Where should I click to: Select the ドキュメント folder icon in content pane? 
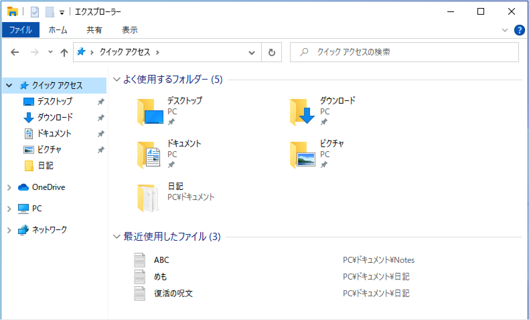[x=149, y=154]
